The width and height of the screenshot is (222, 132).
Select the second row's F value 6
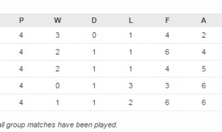click(167, 52)
